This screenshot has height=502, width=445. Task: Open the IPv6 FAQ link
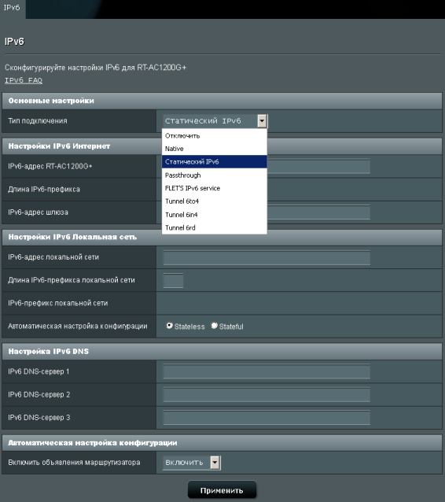click(x=24, y=80)
